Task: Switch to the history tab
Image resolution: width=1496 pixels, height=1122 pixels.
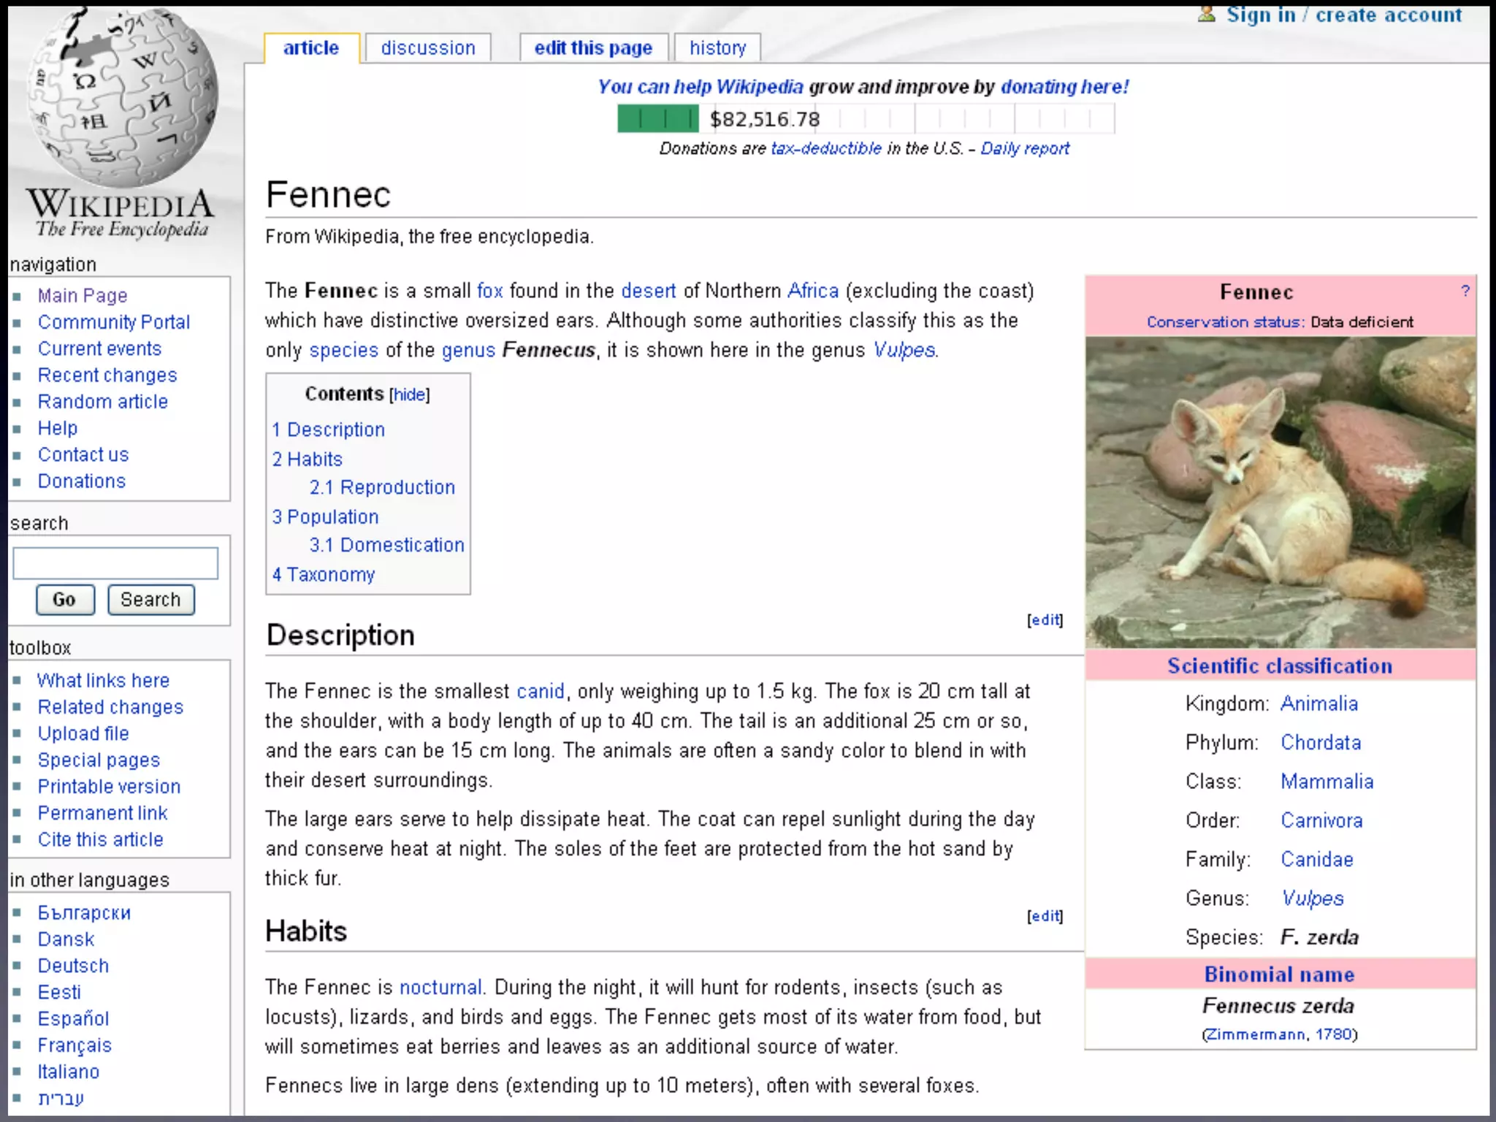Action: (717, 48)
